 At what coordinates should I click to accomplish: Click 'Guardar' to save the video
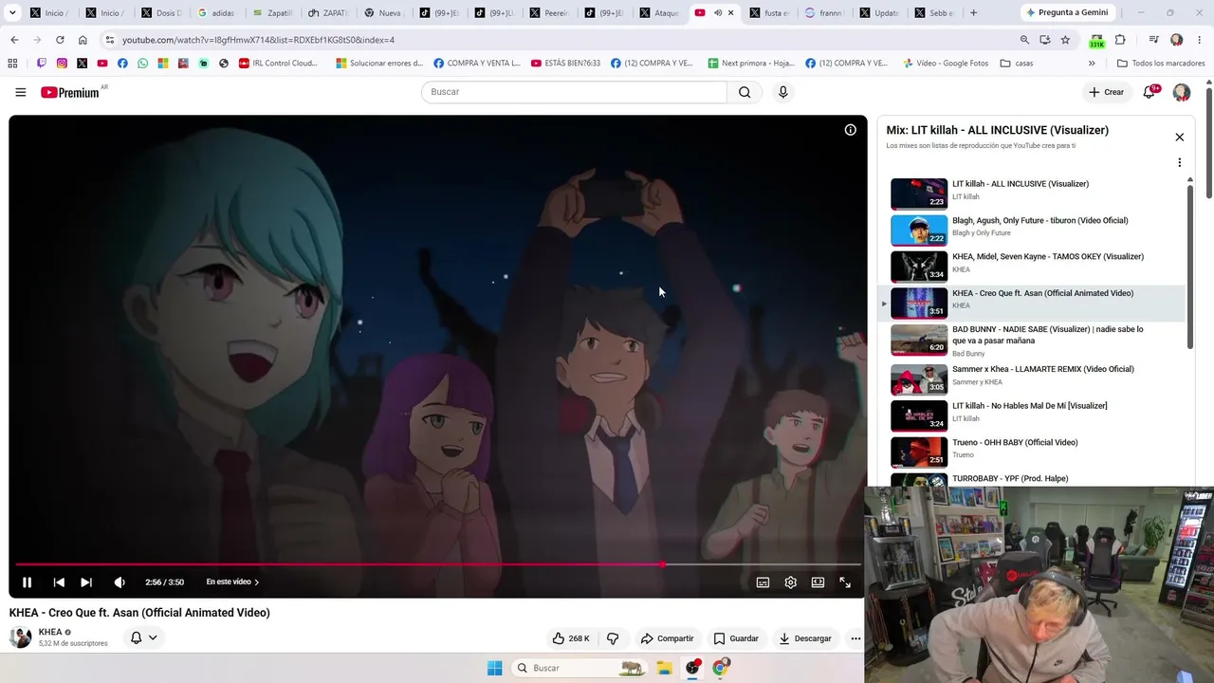(x=736, y=638)
